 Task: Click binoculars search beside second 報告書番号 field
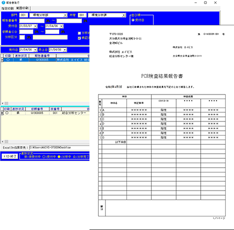85,21
